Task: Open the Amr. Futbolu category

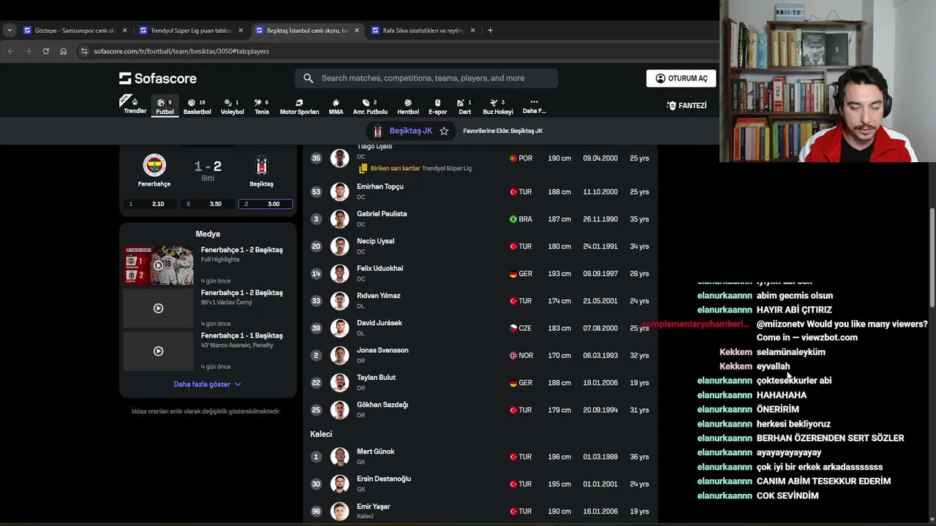Action: (370, 107)
